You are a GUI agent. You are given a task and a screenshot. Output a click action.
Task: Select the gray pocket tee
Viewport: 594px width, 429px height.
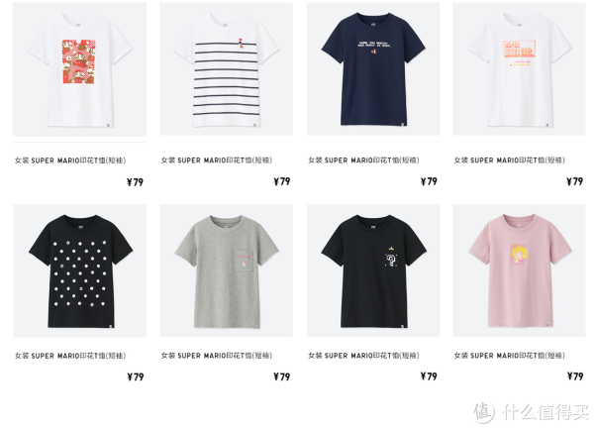226,270
